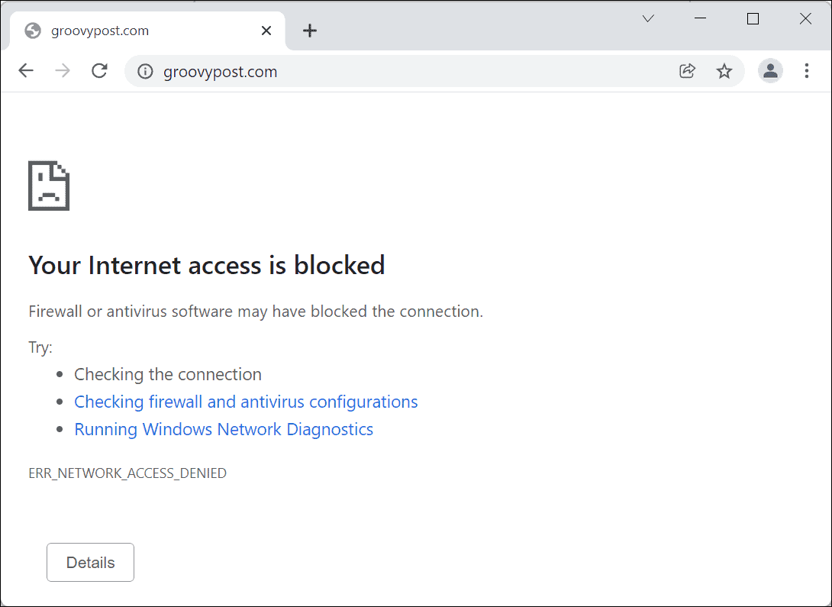This screenshot has width=832, height=607.
Task: Click the forward navigation arrow
Action: pos(63,70)
